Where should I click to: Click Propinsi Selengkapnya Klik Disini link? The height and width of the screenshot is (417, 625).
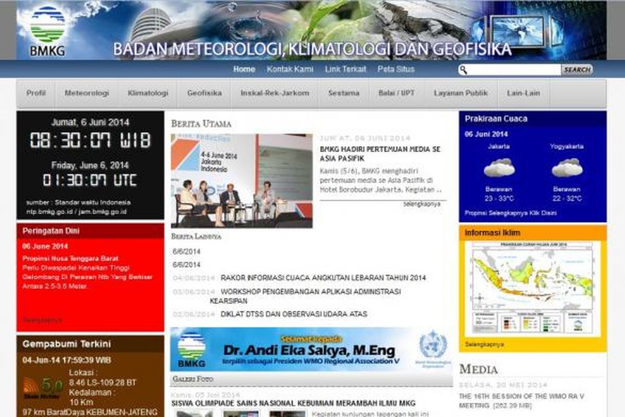click(x=510, y=213)
